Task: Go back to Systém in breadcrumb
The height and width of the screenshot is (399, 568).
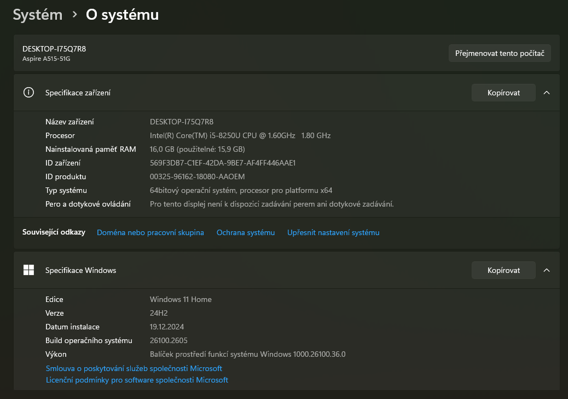Action: click(37, 15)
